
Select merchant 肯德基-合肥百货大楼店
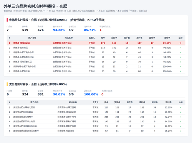23,57
